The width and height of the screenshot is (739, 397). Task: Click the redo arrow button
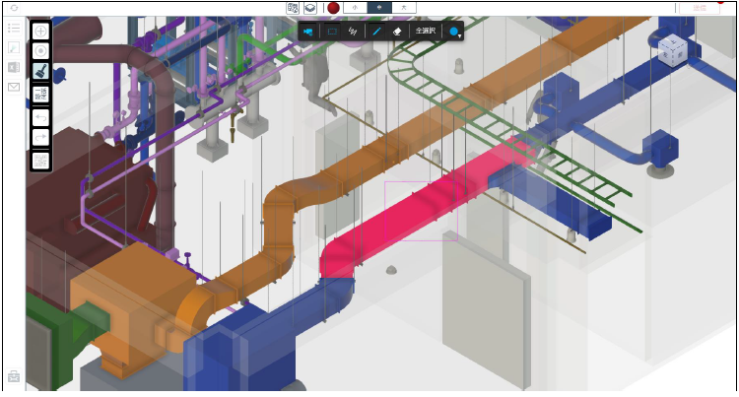pyautogui.click(x=40, y=137)
